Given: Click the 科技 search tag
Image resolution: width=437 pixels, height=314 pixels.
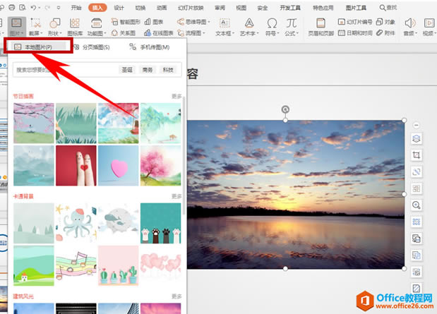Looking at the screenshot, I should point(168,70).
